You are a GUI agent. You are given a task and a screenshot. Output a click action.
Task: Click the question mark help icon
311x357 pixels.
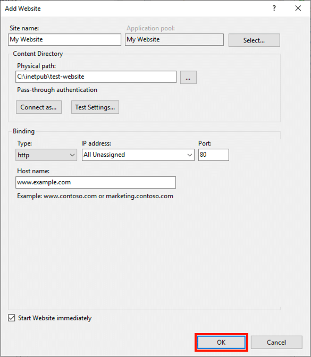pos(274,8)
